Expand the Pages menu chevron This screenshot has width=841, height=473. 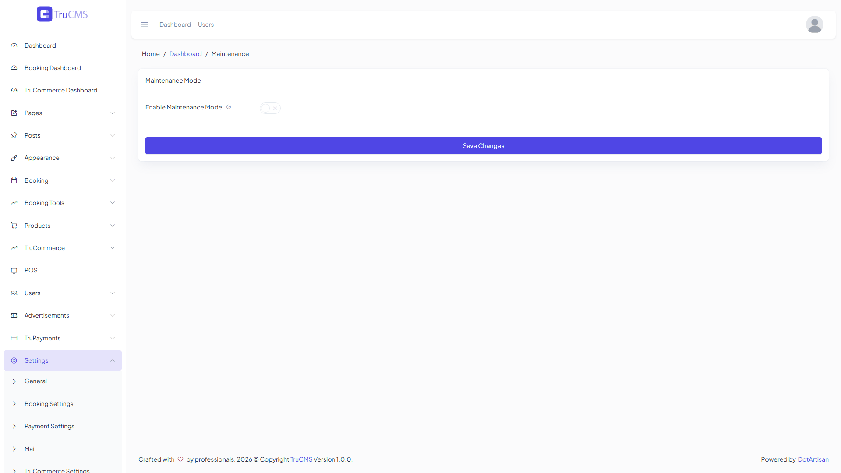click(113, 113)
